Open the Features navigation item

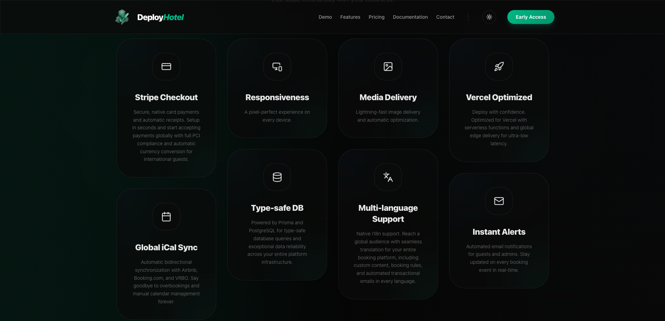[x=350, y=17]
